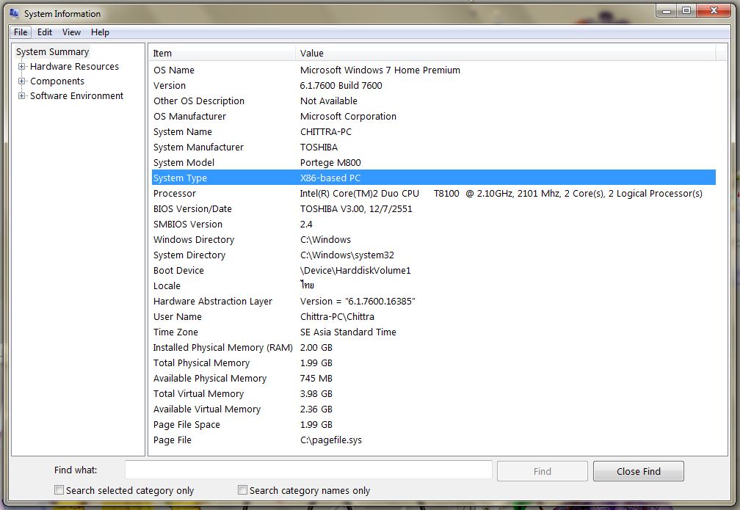This screenshot has height=510, width=740.
Task: Select the Page File Space row
Action: pyautogui.click(x=434, y=425)
